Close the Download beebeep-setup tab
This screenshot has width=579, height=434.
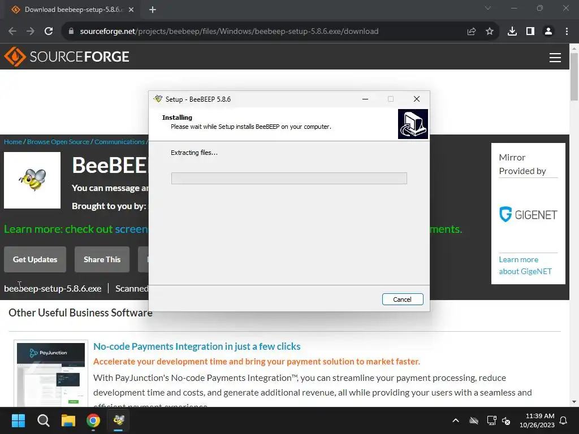[131, 10]
